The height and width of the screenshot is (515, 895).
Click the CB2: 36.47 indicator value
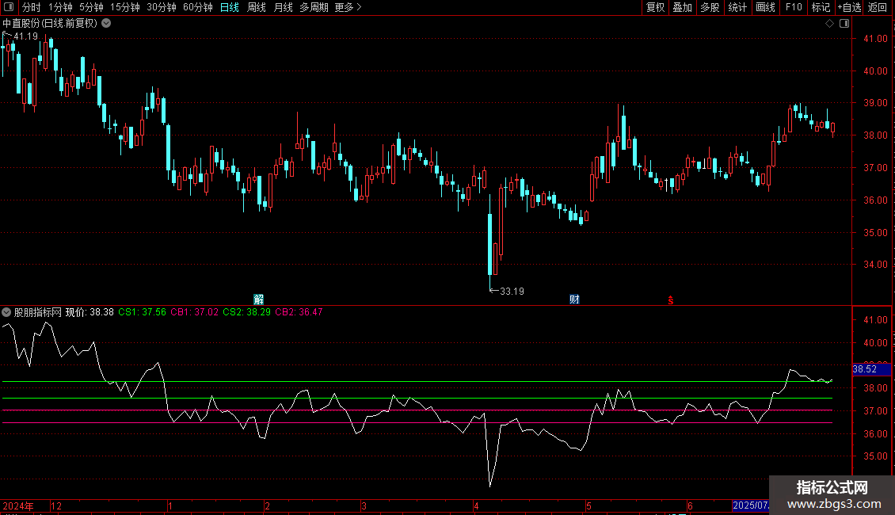click(299, 312)
